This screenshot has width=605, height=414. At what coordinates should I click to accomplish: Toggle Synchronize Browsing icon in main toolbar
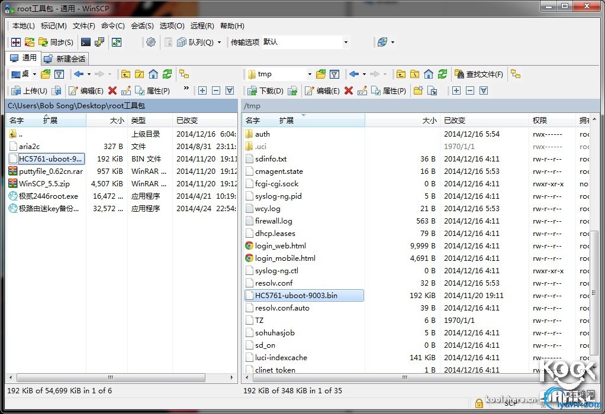point(30,42)
